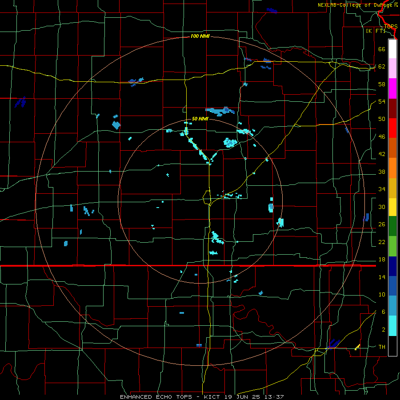Click legend value '38'
Screen dimensions: 400x400
[x=382, y=172]
